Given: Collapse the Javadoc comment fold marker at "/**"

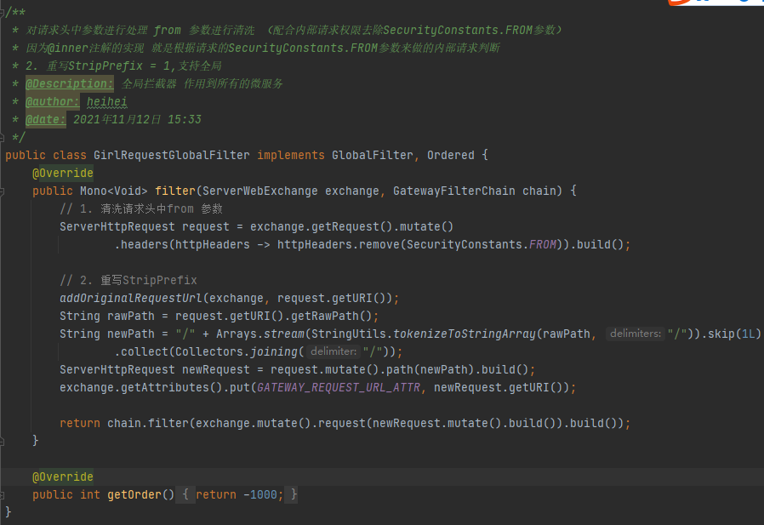Looking at the screenshot, I should pos(2,12).
